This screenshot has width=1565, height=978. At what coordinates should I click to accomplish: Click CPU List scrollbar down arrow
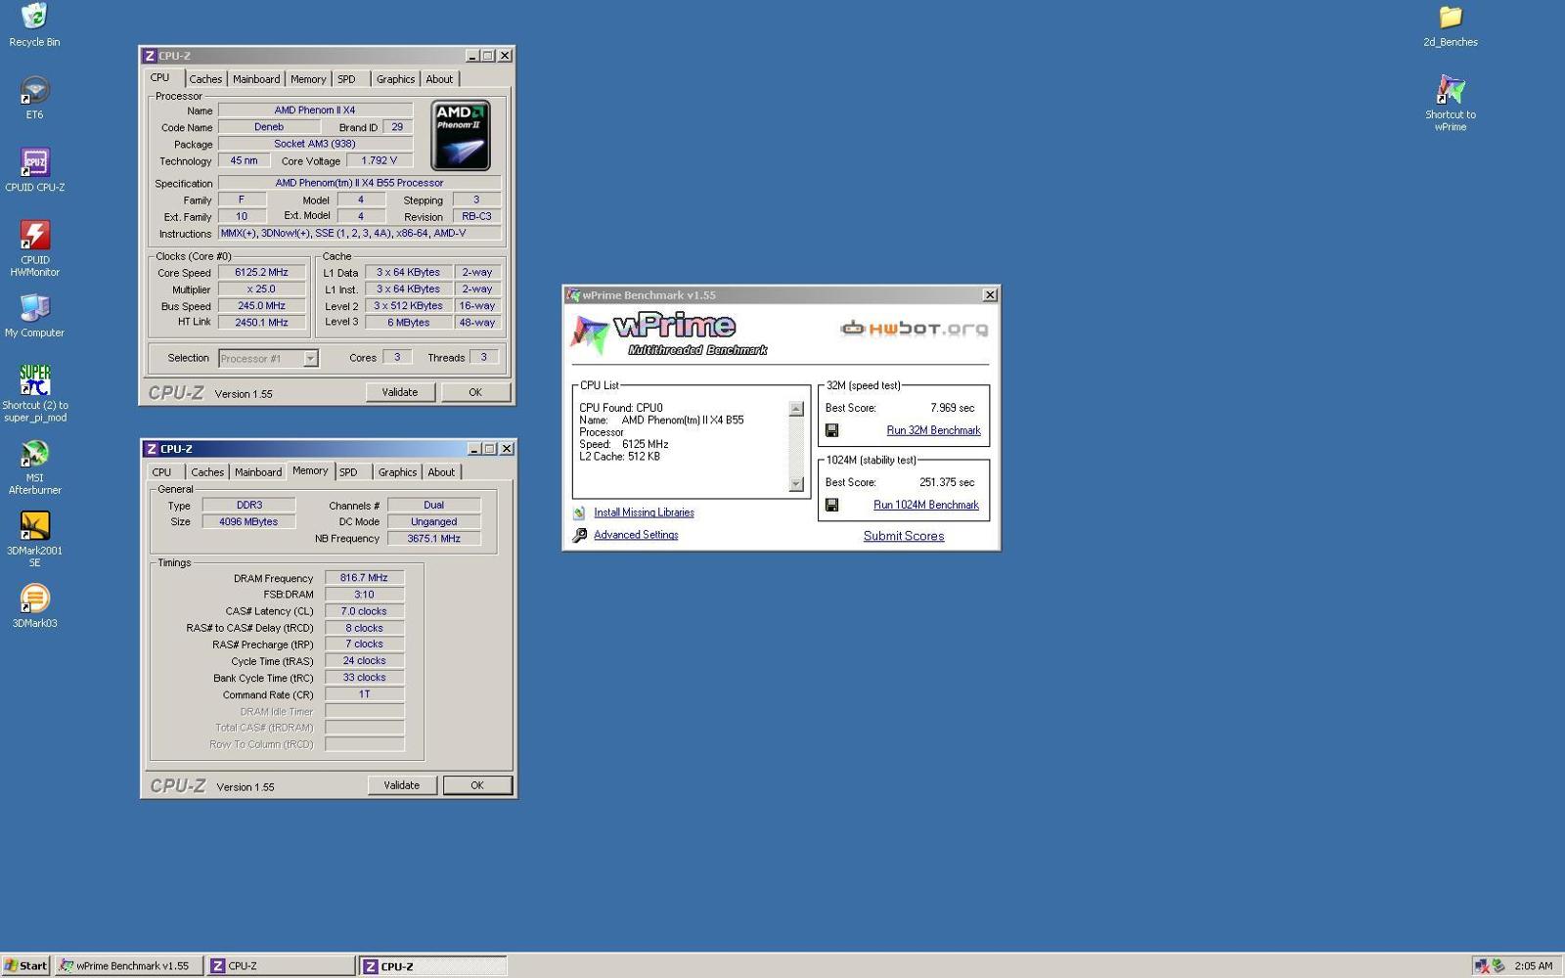(796, 483)
